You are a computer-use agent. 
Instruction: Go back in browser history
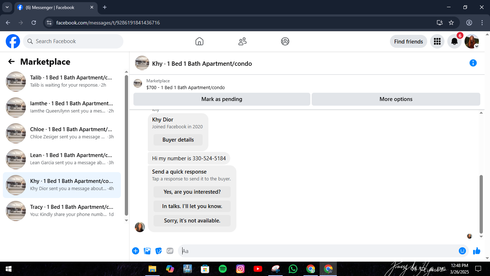click(8, 23)
